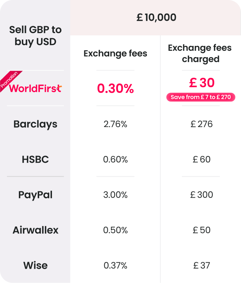Click the 'Save from £7 to £270' badge

201,97
